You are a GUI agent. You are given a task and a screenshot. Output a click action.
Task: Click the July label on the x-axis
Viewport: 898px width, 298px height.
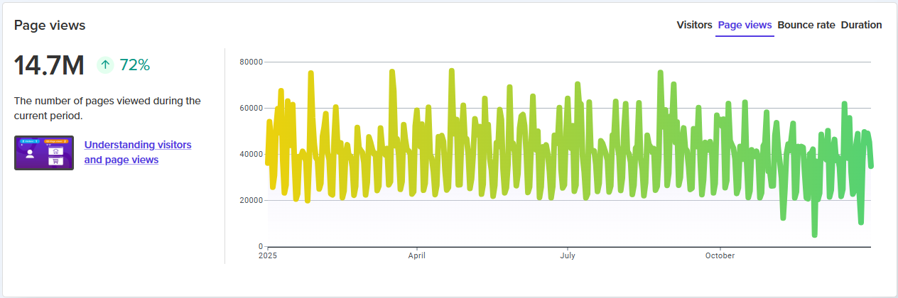(x=567, y=255)
